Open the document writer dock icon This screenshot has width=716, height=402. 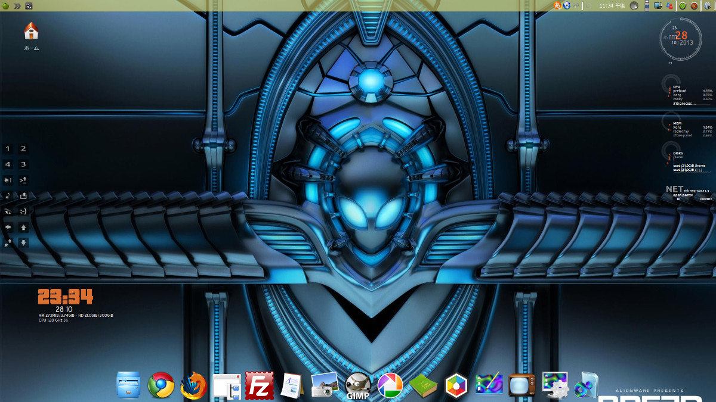pos(292,386)
